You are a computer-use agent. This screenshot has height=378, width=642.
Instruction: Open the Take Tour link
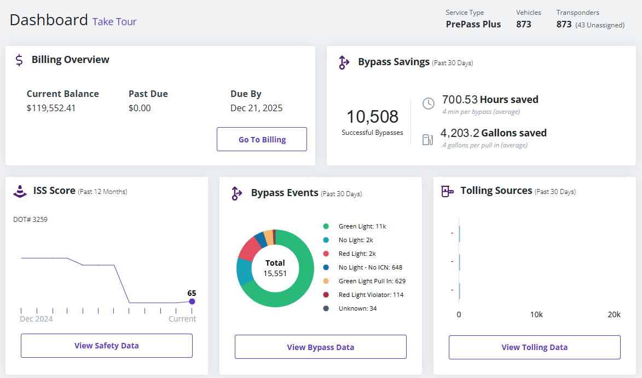(114, 22)
